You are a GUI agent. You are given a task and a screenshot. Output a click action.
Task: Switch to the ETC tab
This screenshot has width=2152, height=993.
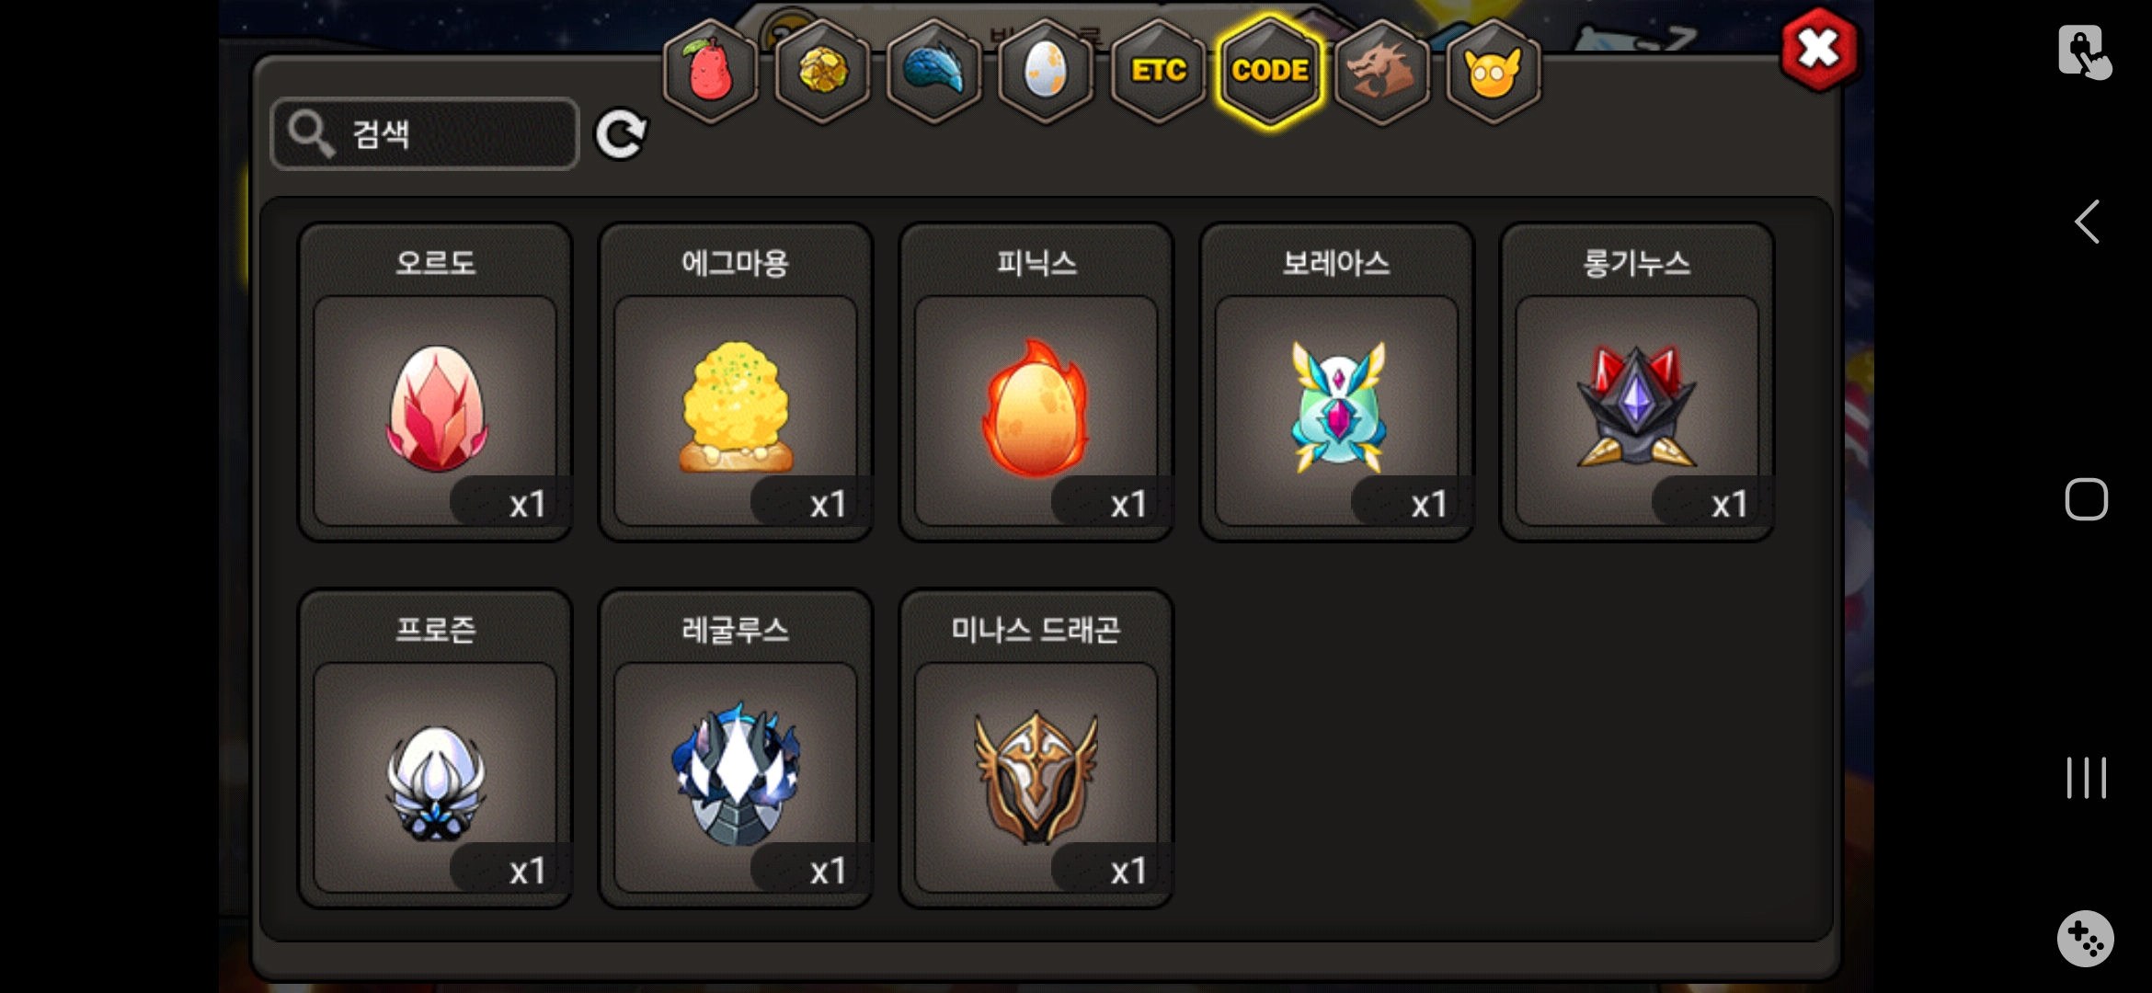pos(1158,72)
